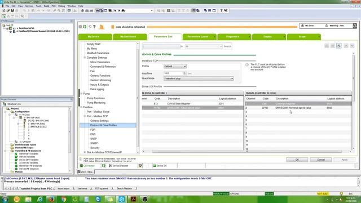Click the Search button next to filter
Screen dimensions: 361x203
coord(227,46)
